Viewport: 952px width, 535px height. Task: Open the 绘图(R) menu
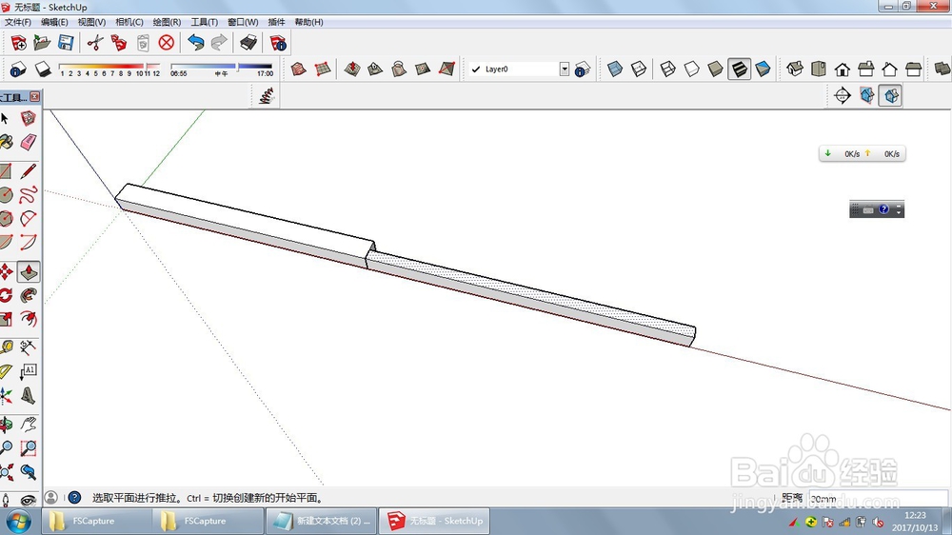click(167, 22)
